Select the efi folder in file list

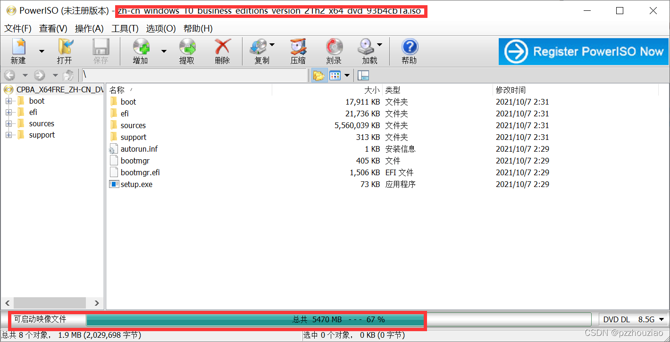pos(124,114)
